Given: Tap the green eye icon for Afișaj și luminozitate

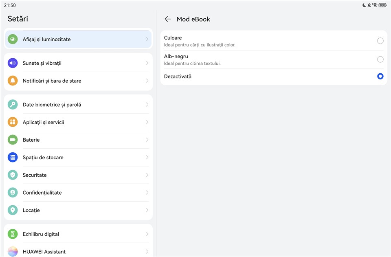Looking at the screenshot, I should tap(13, 40).
